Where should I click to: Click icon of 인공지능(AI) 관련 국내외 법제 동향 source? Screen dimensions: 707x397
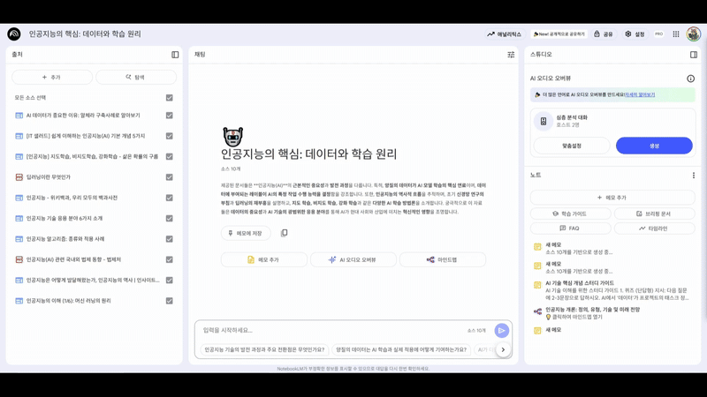19,259
